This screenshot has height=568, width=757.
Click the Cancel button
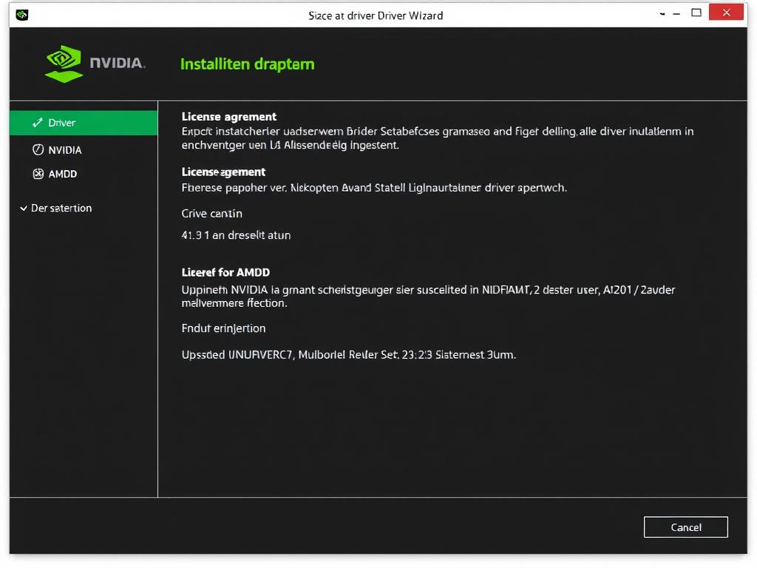pyautogui.click(x=685, y=527)
